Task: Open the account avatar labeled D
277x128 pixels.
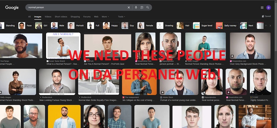Action: click(269, 8)
